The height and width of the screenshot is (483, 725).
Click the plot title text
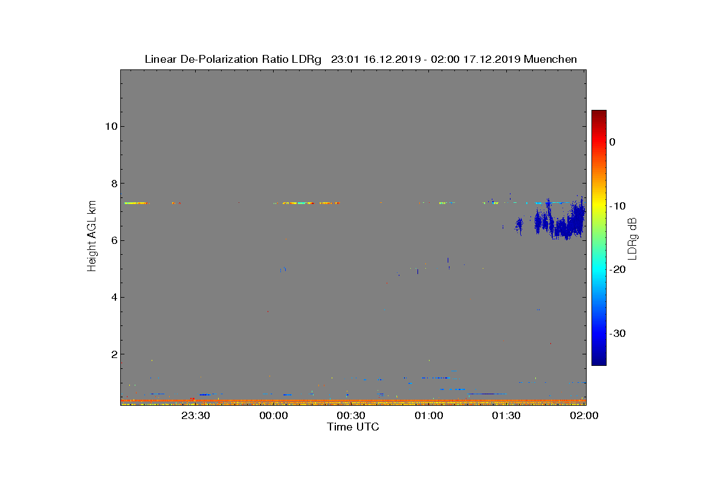361,59
